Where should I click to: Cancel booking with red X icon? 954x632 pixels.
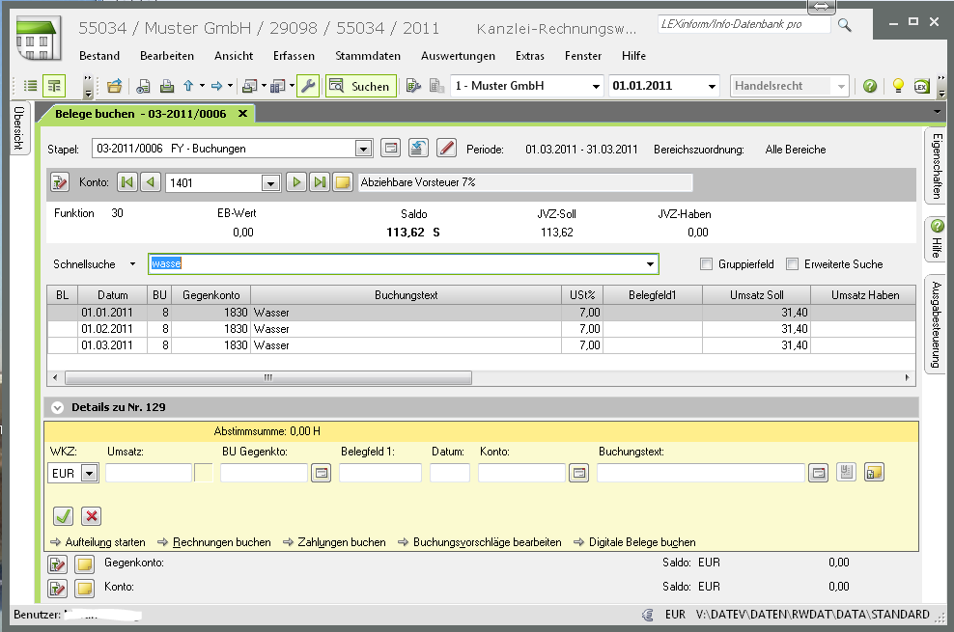pyautogui.click(x=92, y=516)
